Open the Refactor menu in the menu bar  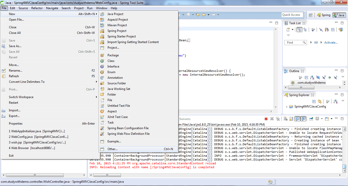point(37,8)
